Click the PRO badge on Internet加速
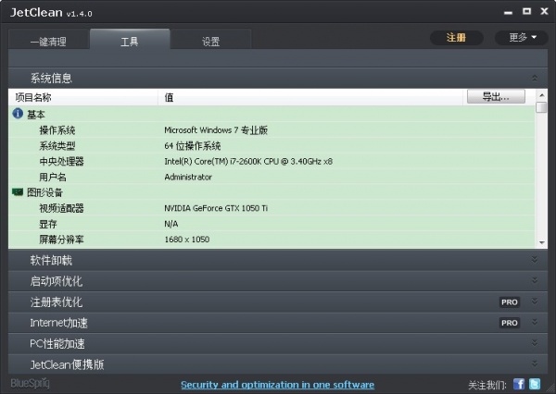Image resolution: width=556 pixels, height=394 pixels. 509,323
